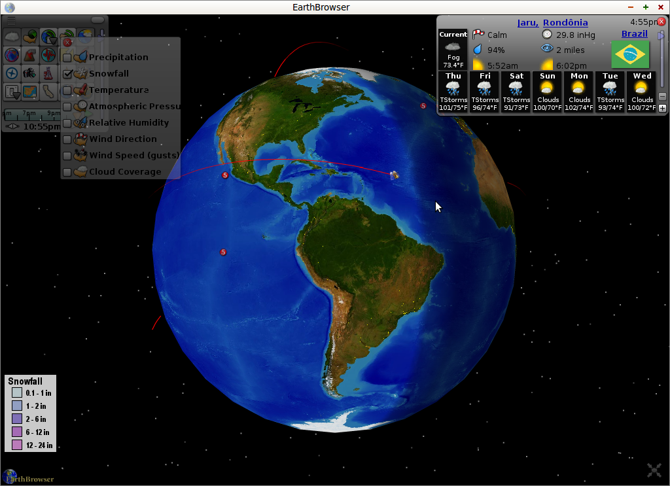Click the country map icon
This screenshot has height=486, width=670.
pyautogui.click(x=30, y=92)
